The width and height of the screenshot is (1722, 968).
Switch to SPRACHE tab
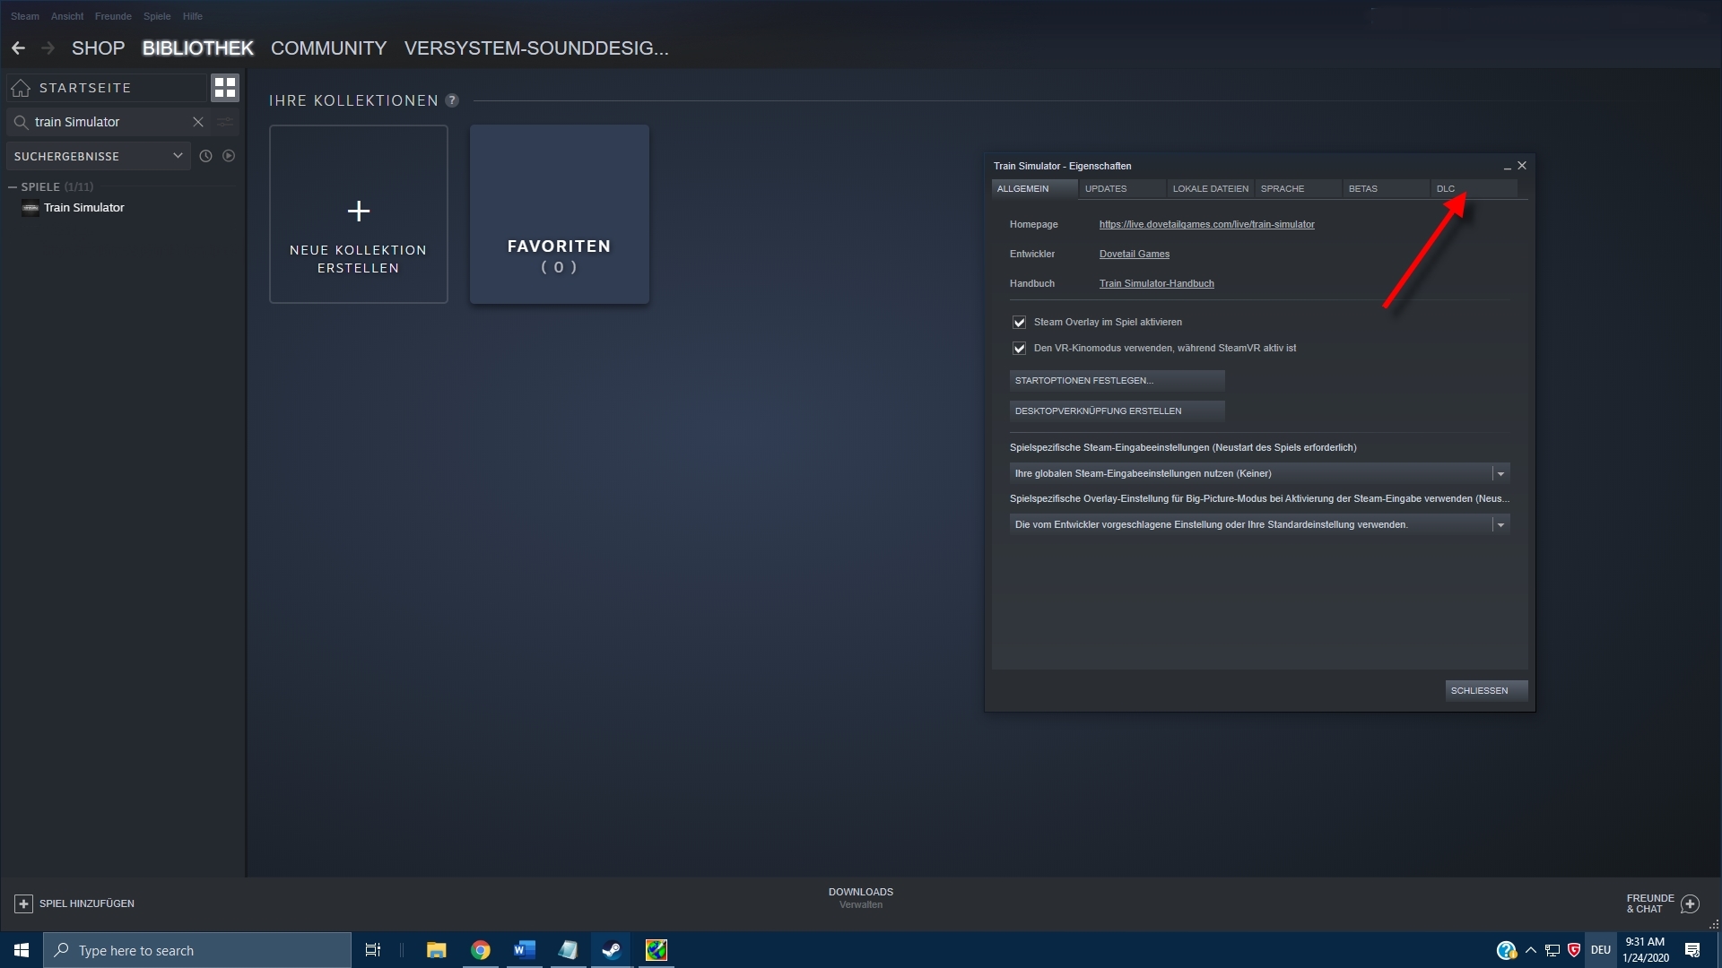click(1299, 189)
